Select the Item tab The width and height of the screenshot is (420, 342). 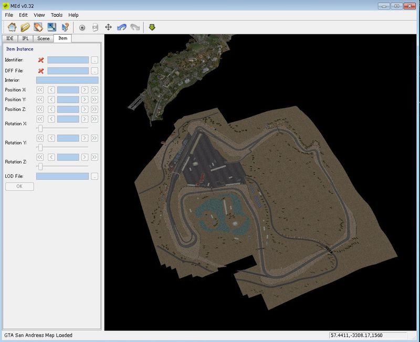(x=62, y=38)
